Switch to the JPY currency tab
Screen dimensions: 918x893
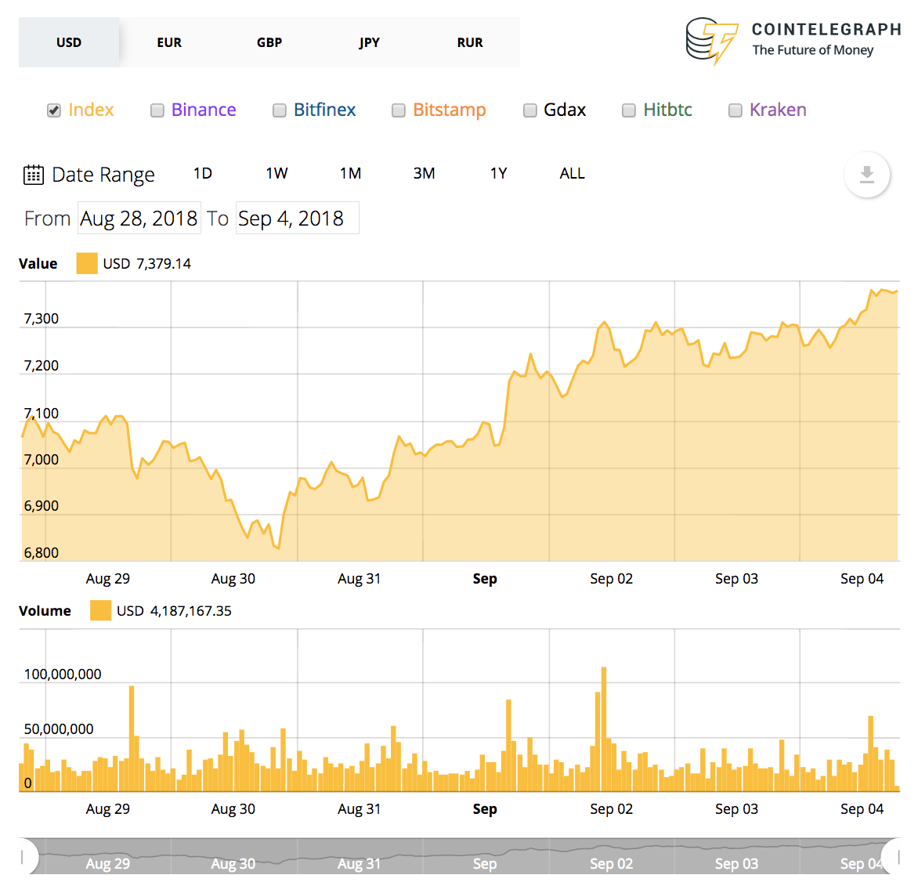[370, 42]
